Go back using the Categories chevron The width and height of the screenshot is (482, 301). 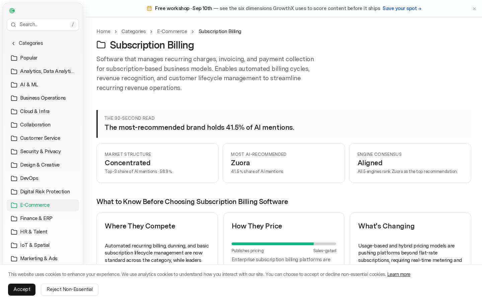[13, 43]
